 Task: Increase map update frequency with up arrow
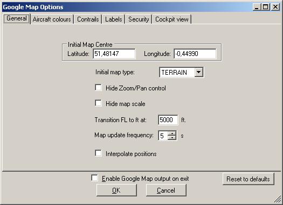coord(172,133)
